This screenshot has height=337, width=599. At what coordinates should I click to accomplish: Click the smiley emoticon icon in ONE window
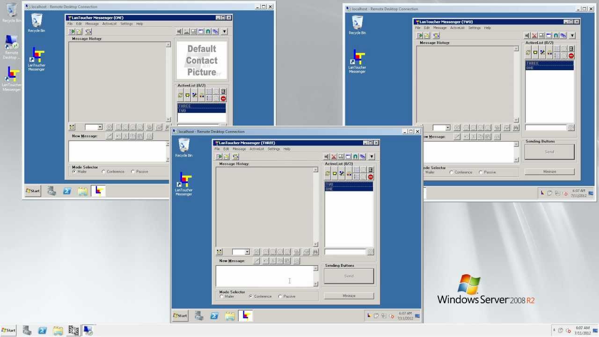click(x=72, y=127)
